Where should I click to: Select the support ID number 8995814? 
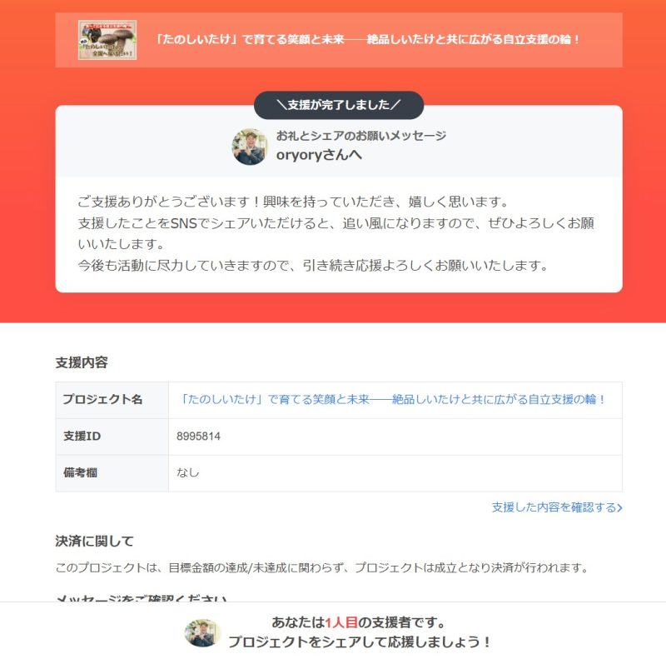pos(198,437)
